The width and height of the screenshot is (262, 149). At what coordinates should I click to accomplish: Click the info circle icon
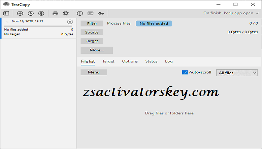click(x=80, y=13)
